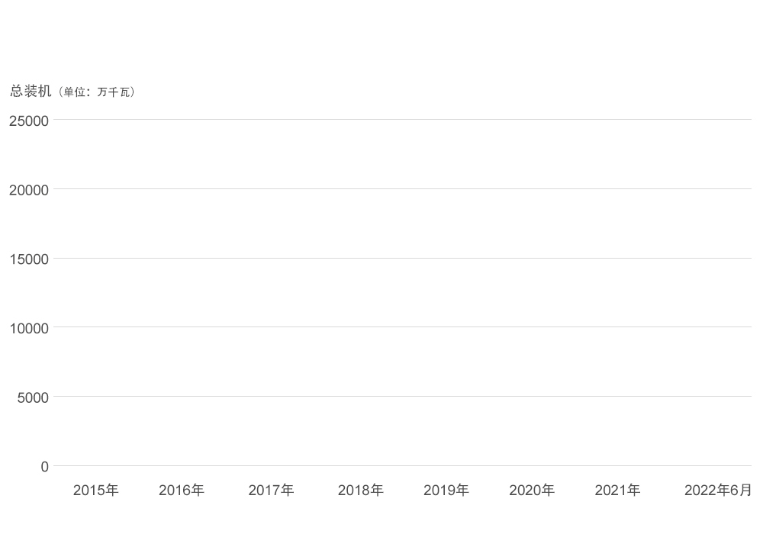The image size is (763, 534).
Task: Select the 2019年 x-axis label
Action: (x=446, y=491)
